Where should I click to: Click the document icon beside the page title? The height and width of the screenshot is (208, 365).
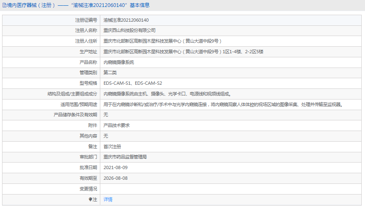click(x=5, y=5)
